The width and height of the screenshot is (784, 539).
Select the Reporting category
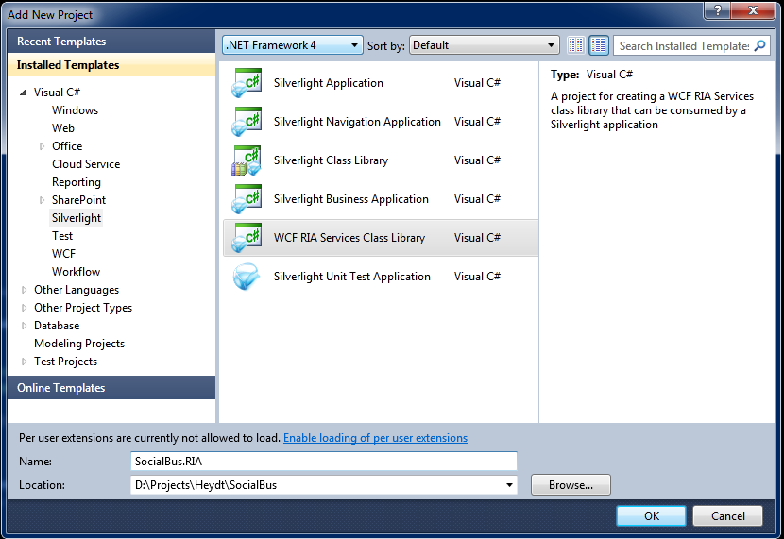tap(77, 182)
